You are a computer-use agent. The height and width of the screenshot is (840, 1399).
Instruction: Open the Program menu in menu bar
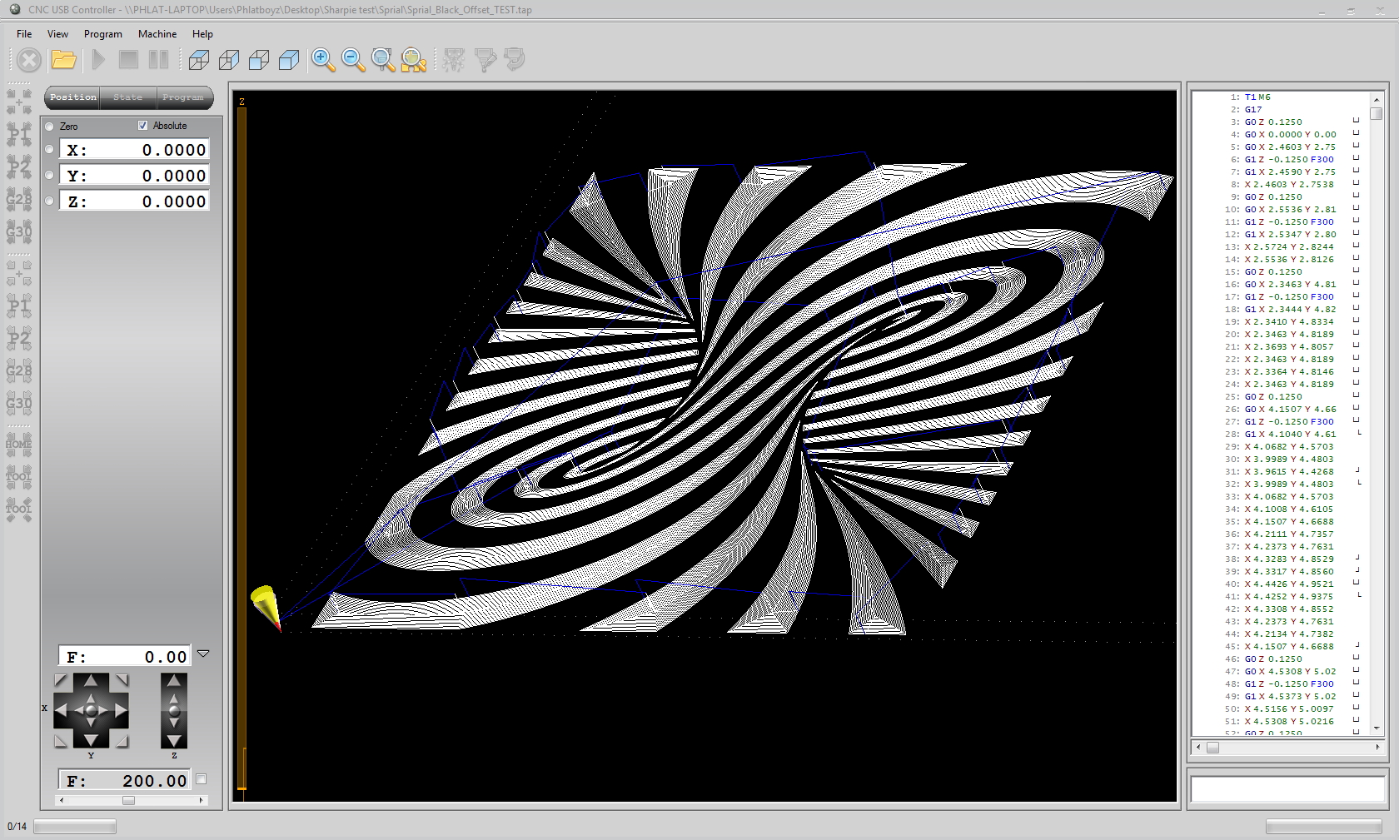[102, 34]
